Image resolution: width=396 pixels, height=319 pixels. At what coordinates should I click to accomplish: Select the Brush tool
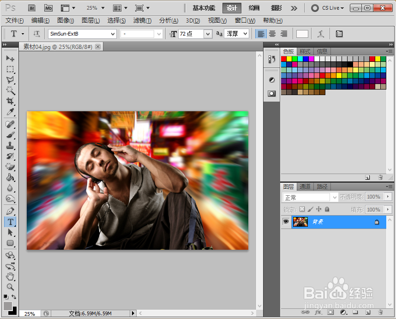pos(10,135)
